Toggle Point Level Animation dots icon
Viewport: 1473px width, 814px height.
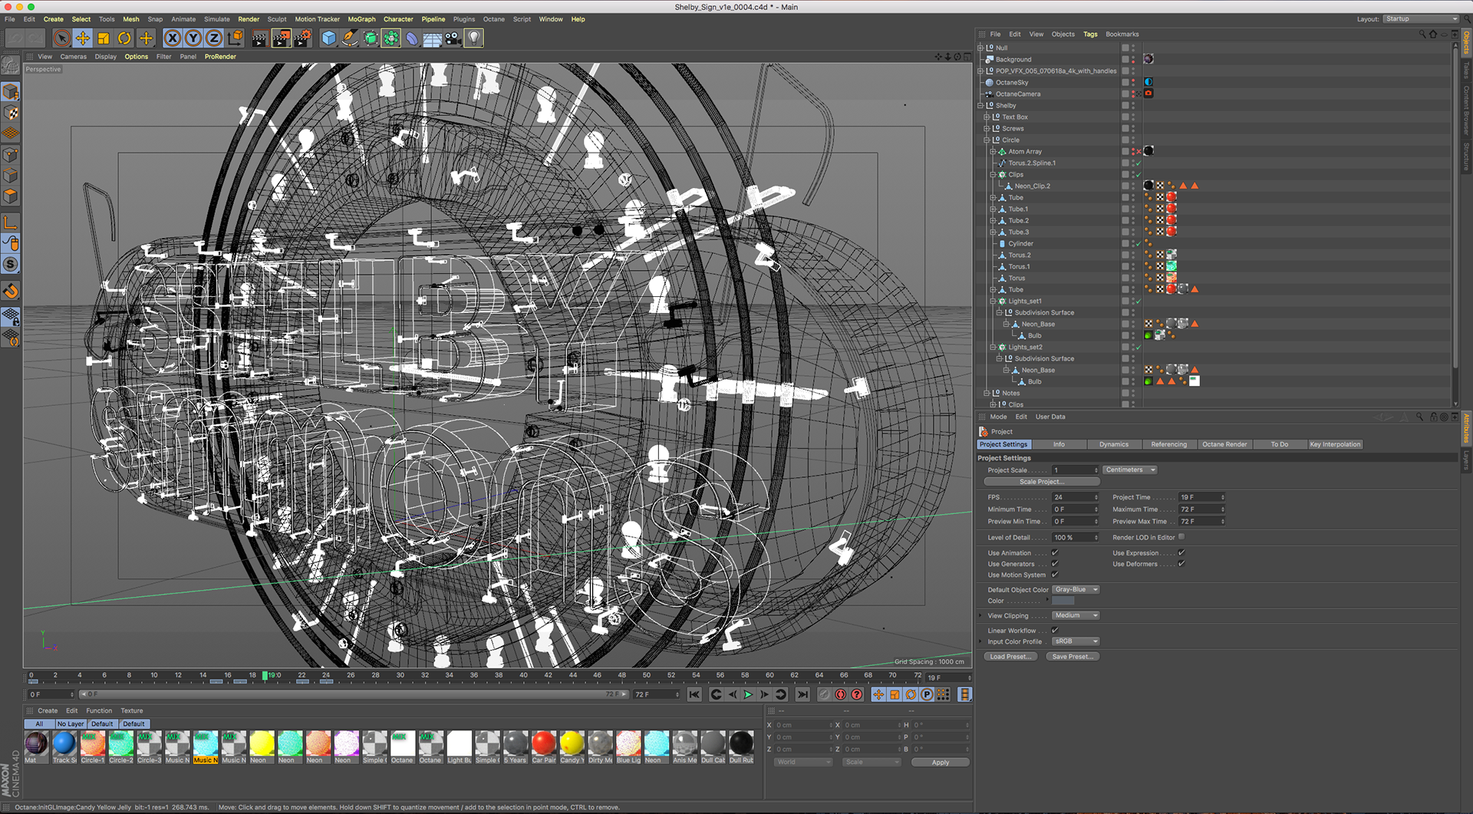coord(943,694)
